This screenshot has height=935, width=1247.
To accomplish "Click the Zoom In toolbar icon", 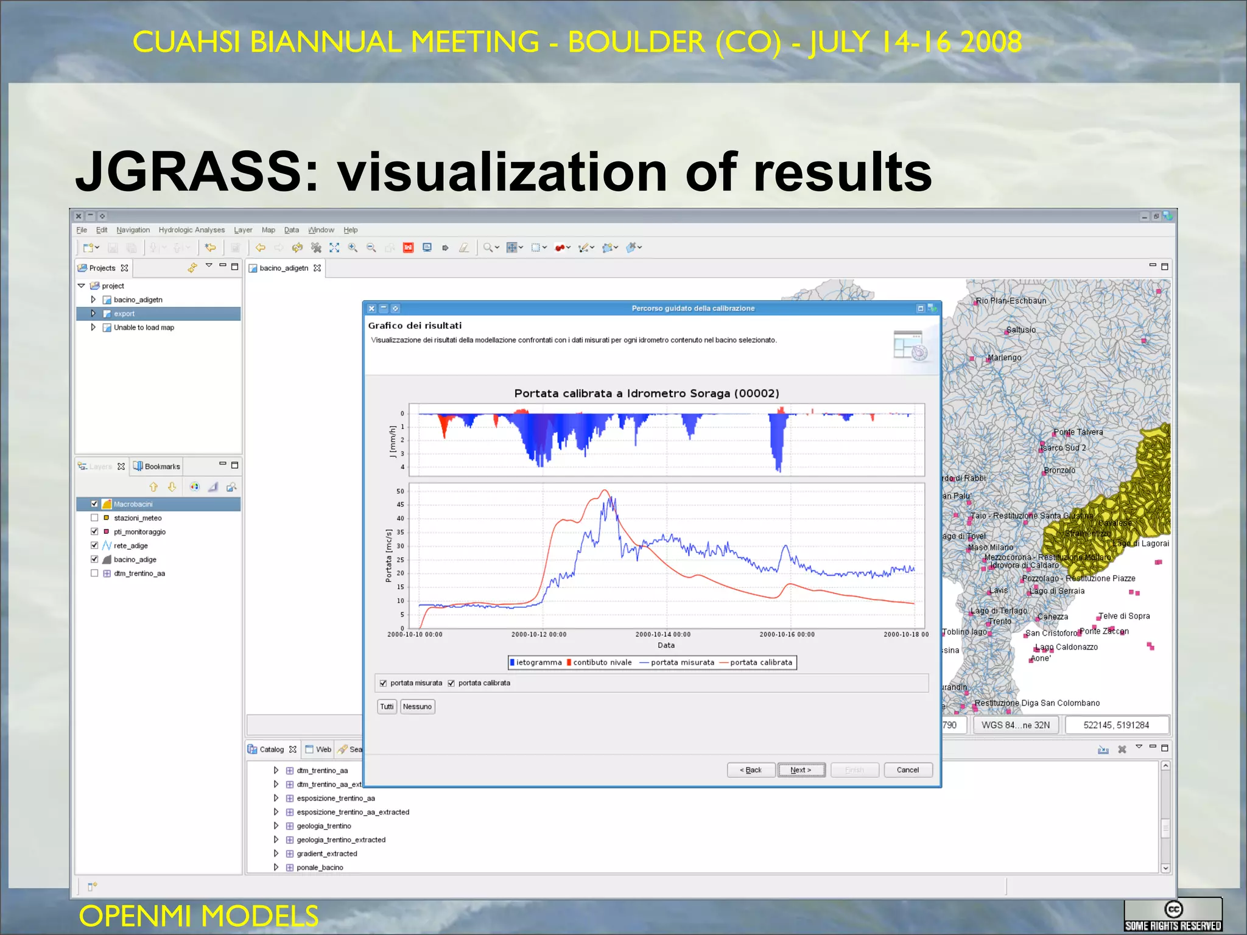I will pos(353,248).
